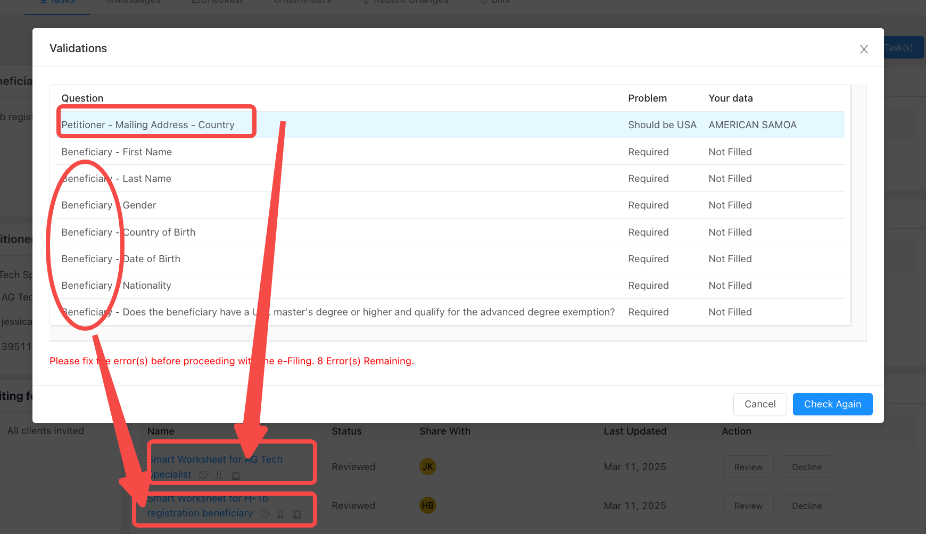Click the help icon beside AG Tech Specialist worksheet
This screenshot has width=926, height=534.
click(x=203, y=475)
